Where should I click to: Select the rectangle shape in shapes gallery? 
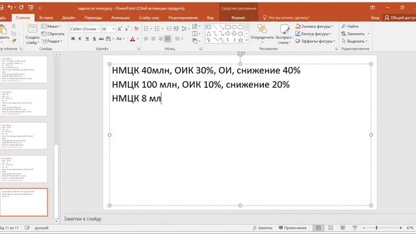pyautogui.click(x=227, y=27)
